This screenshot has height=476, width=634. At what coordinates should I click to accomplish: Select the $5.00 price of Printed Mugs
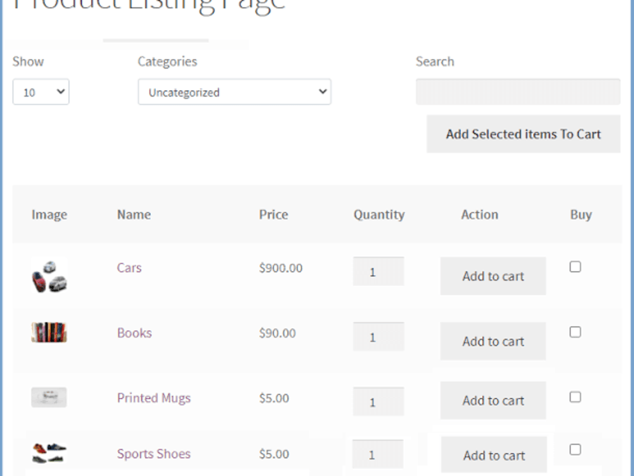pyautogui.click(x=274, y=399)
